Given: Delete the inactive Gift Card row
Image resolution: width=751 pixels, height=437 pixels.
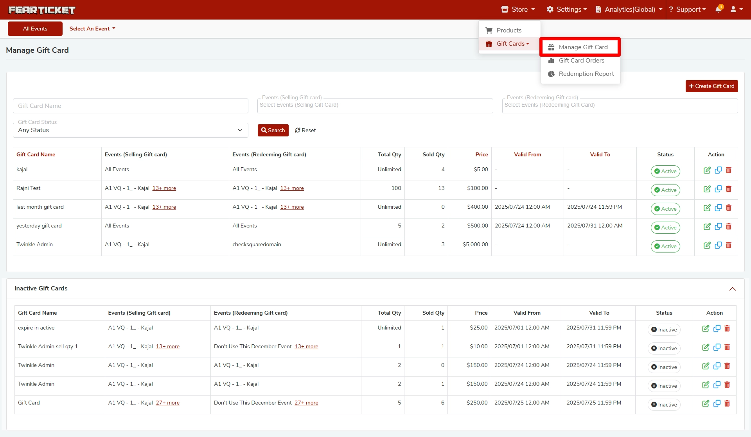Looking at the screenshot, I should click(x=727, y=404).
